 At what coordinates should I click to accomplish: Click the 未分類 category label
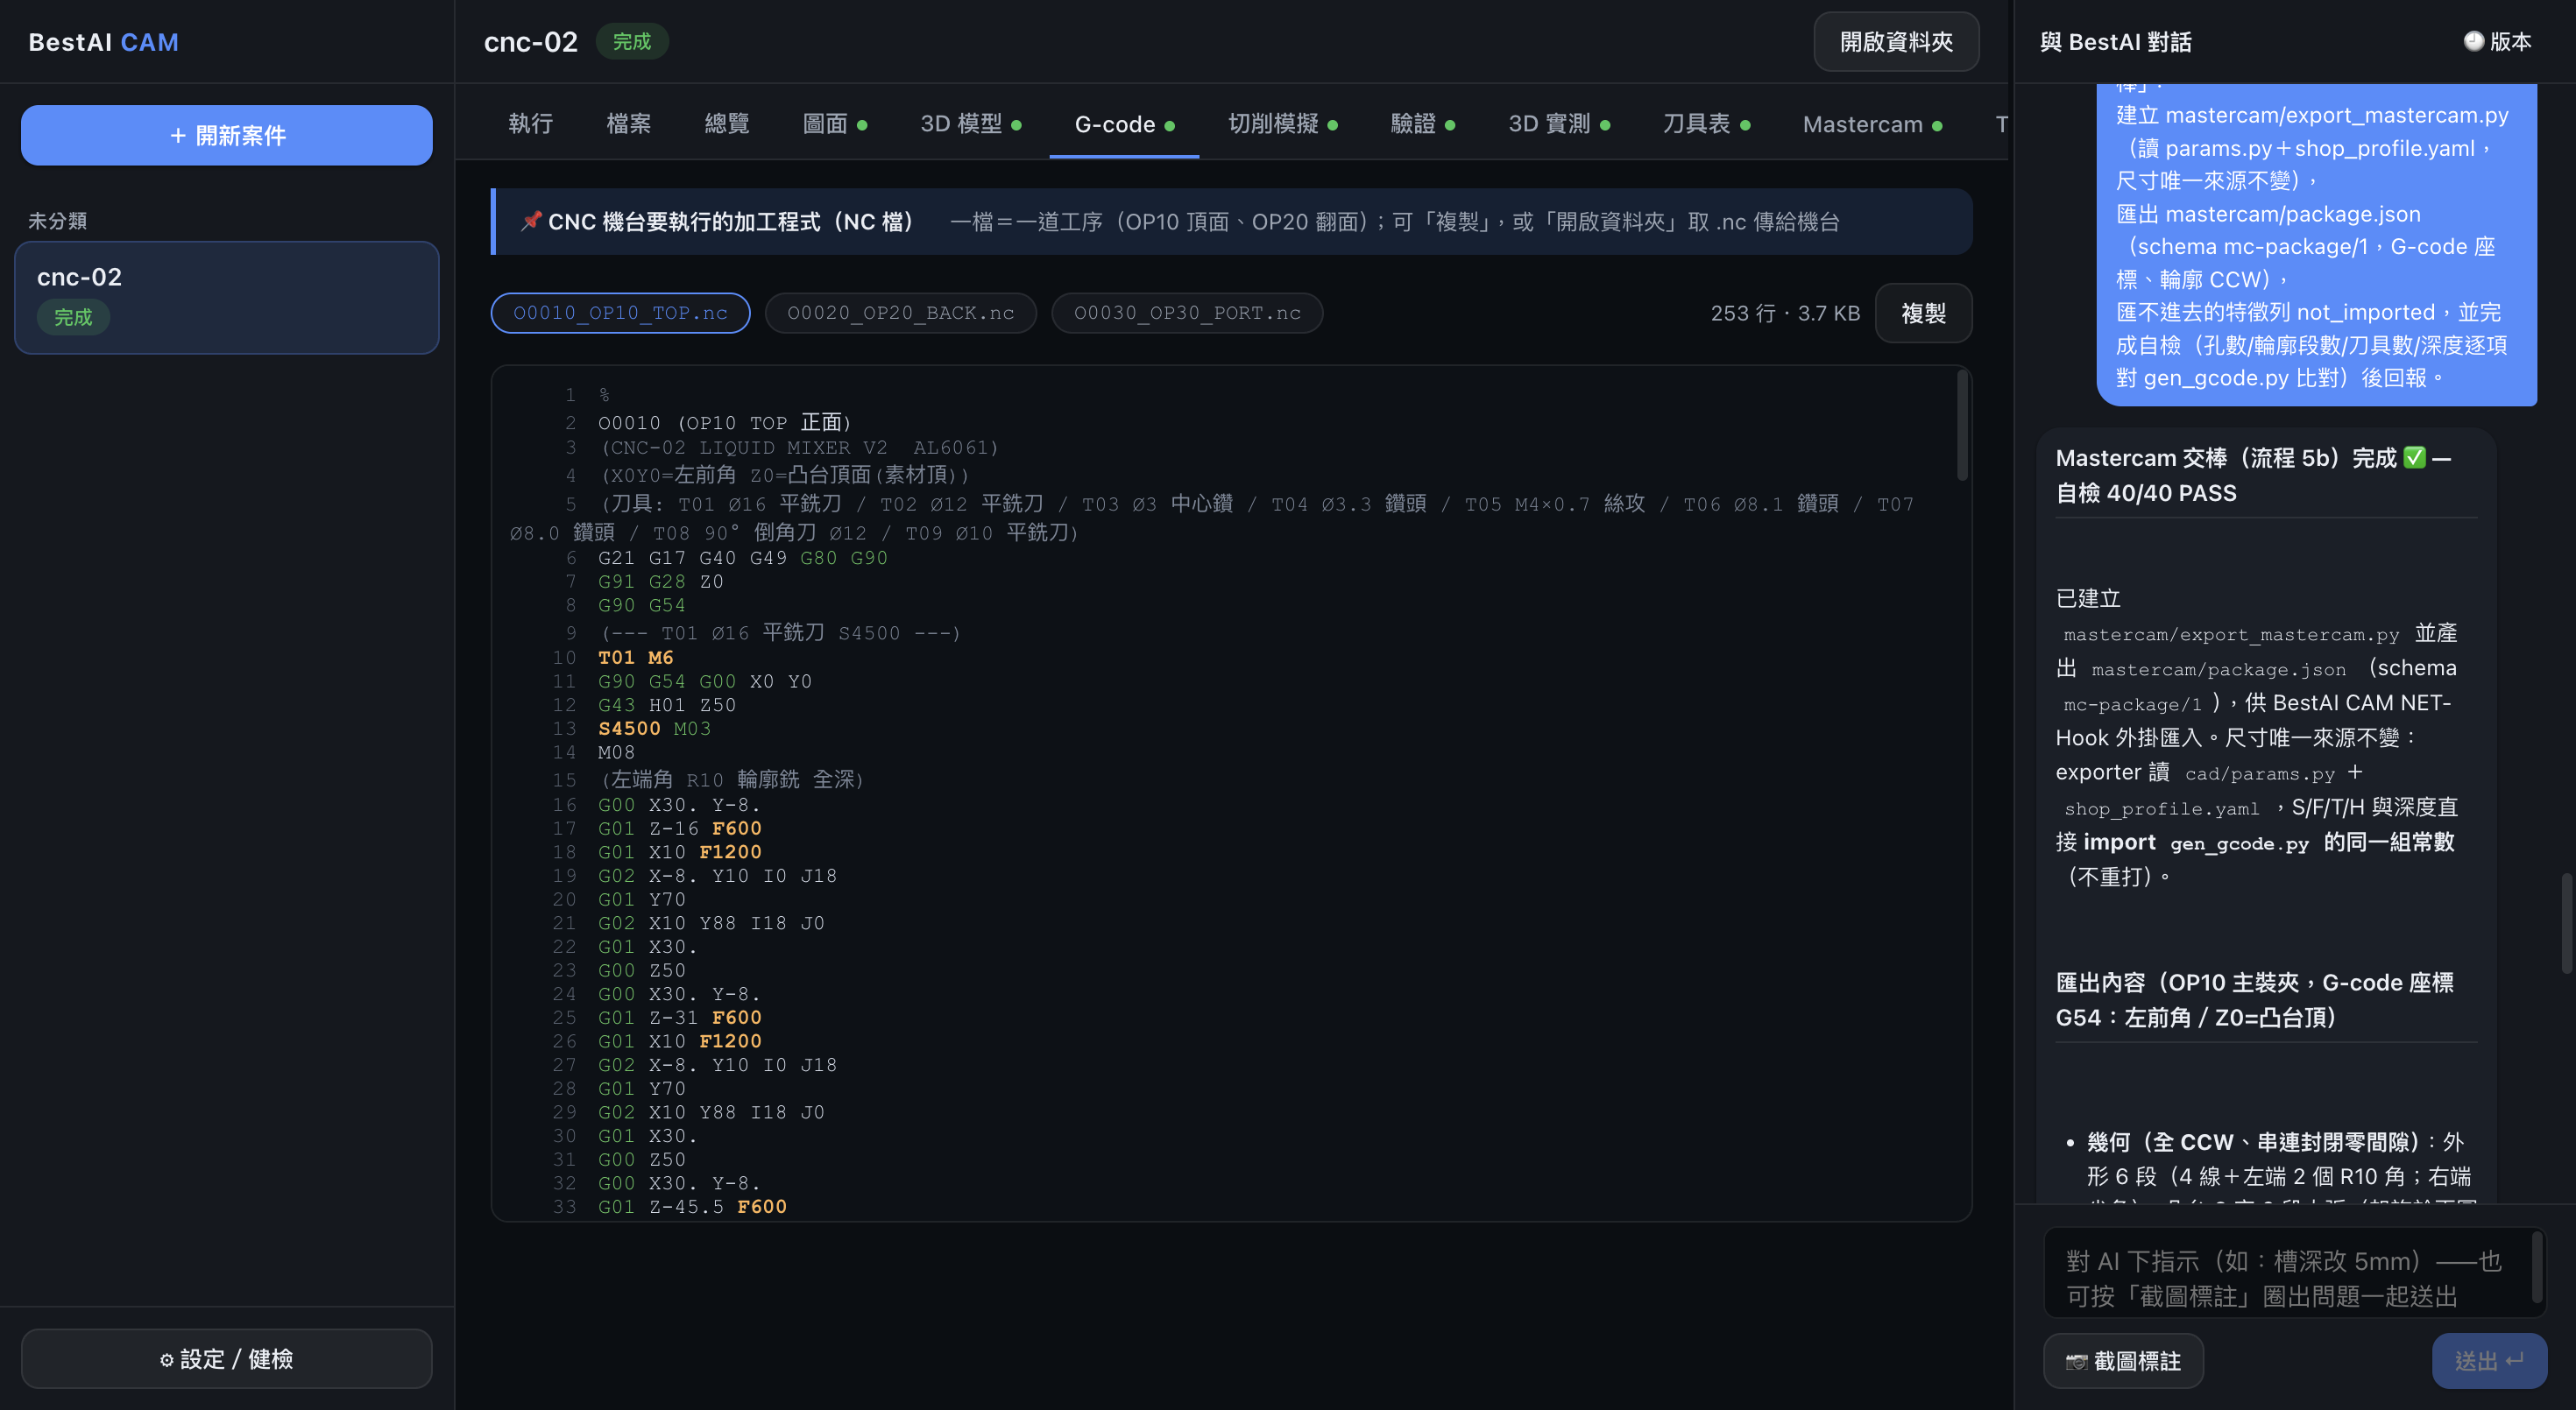click(x=57, y=220)
